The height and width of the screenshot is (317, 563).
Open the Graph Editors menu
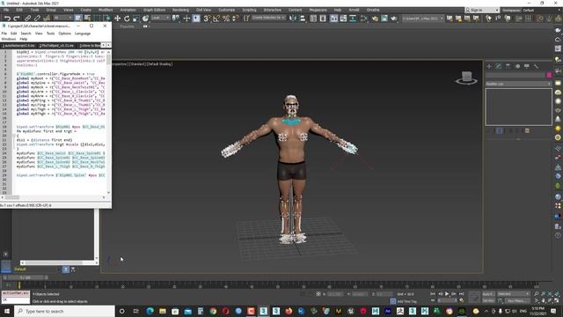[x=155, y=10]
